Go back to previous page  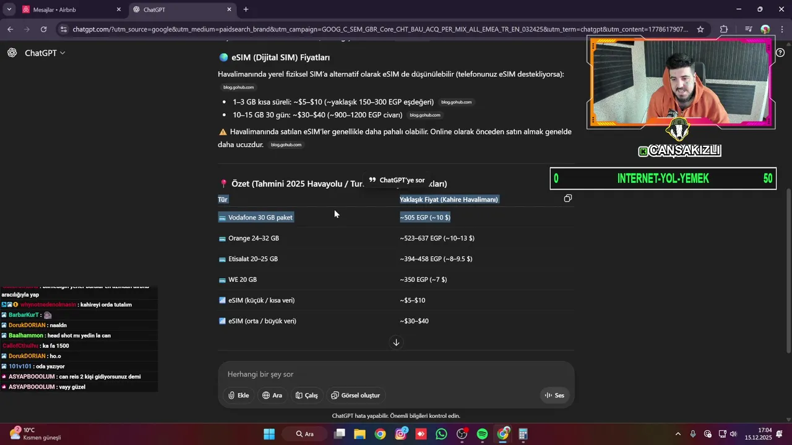[x=10, y=29]
